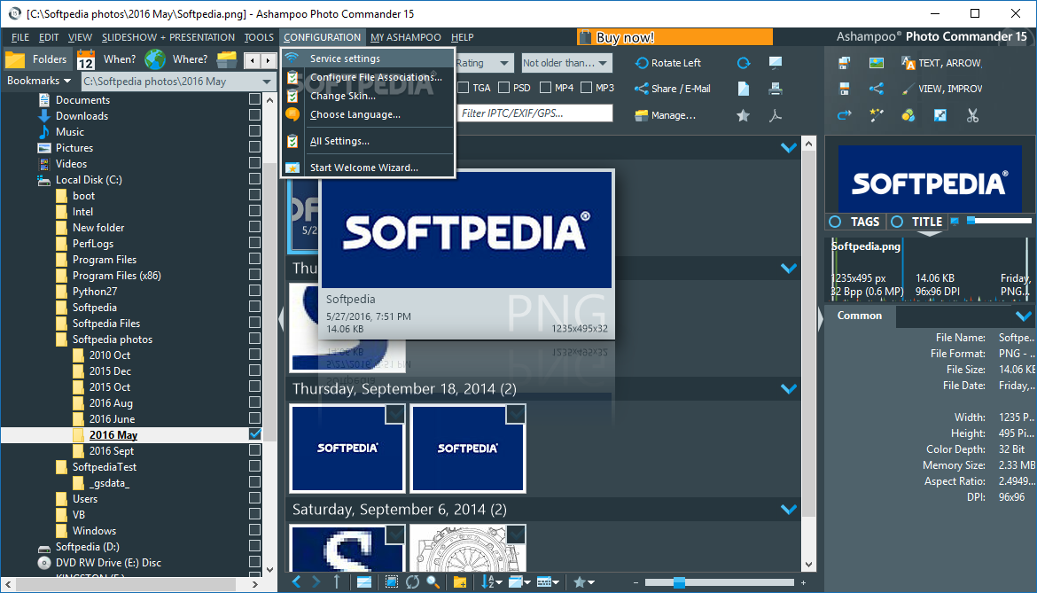
Task: Click the blue redo arrow icon
Action: pos(844,116)
